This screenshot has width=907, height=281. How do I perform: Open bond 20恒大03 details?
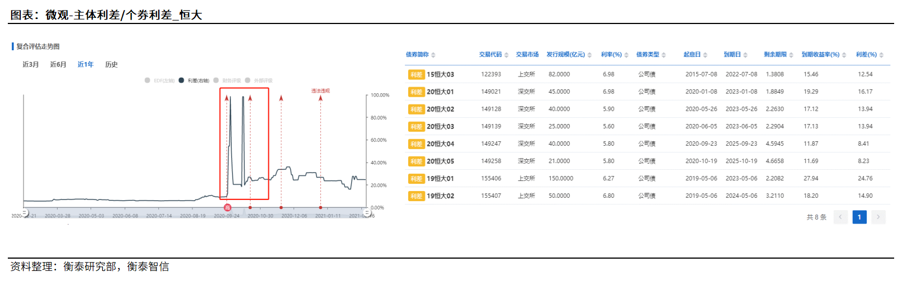441,126
